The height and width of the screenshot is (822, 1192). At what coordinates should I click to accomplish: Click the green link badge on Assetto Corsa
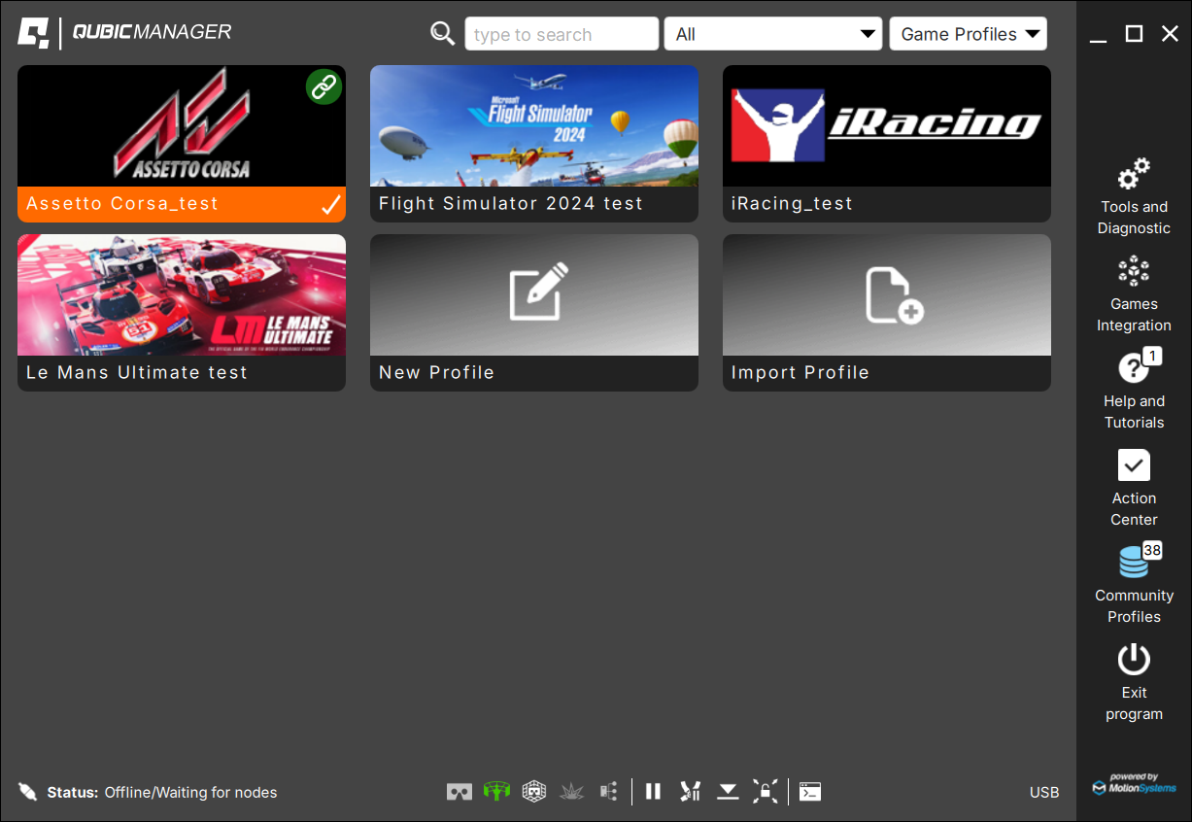coord(324,87)
